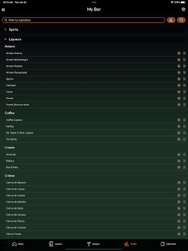Open the Collections tab
This screenshot has height=251, width=188.
pos(168,244)
